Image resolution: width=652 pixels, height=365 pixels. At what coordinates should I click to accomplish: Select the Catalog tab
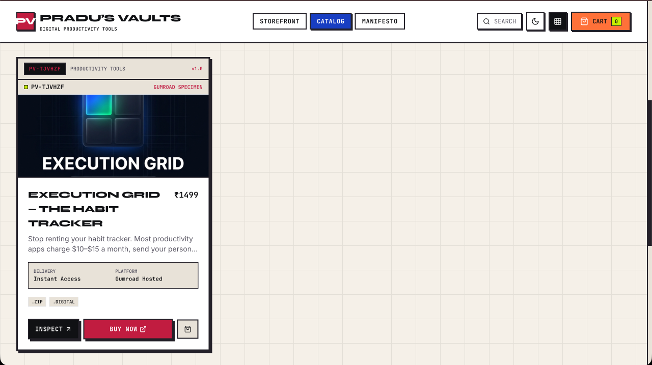[331, 21]
